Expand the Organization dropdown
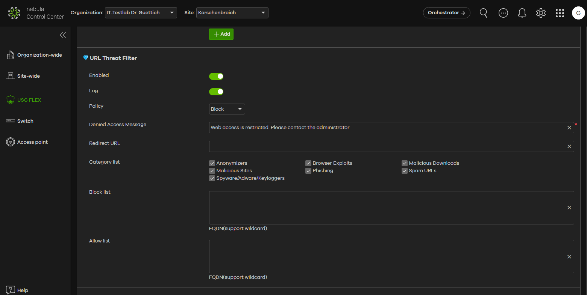587x295 pixels. pyautogui.click(x=141, y=13)
